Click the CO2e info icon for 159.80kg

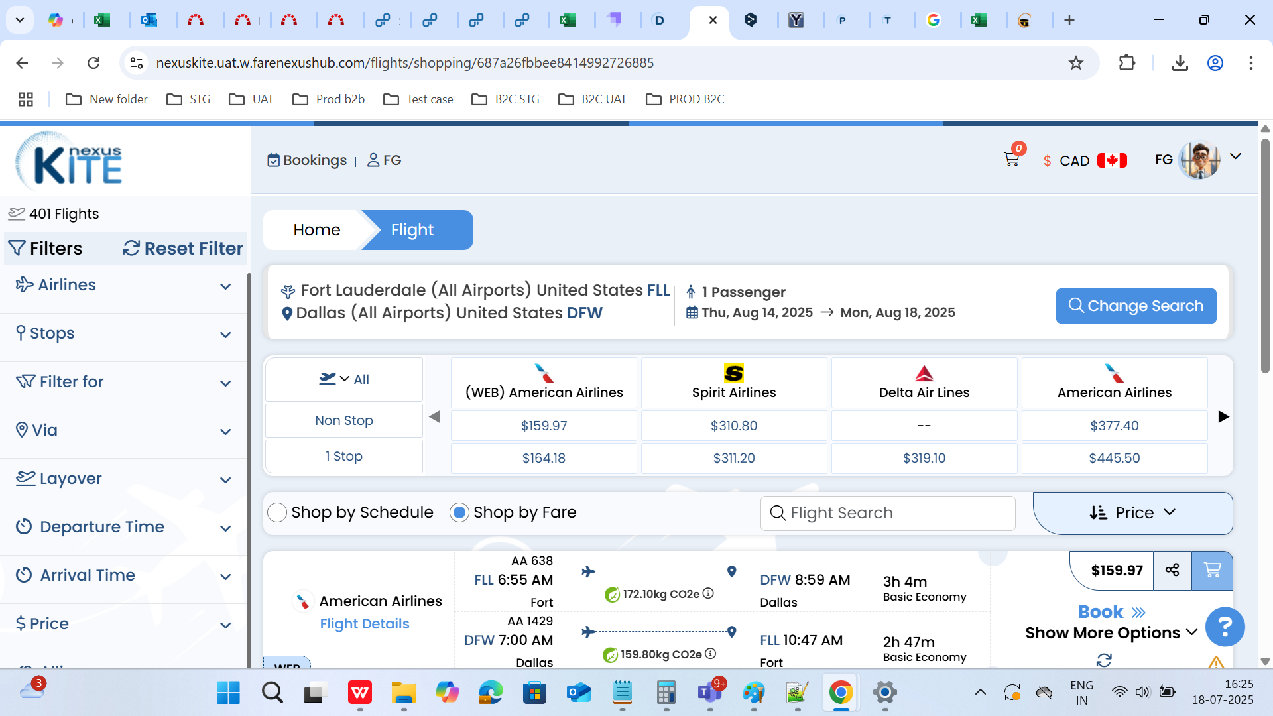(x=711, y=654)
